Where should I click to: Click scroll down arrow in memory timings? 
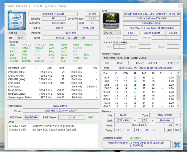[x=178, y=106]
